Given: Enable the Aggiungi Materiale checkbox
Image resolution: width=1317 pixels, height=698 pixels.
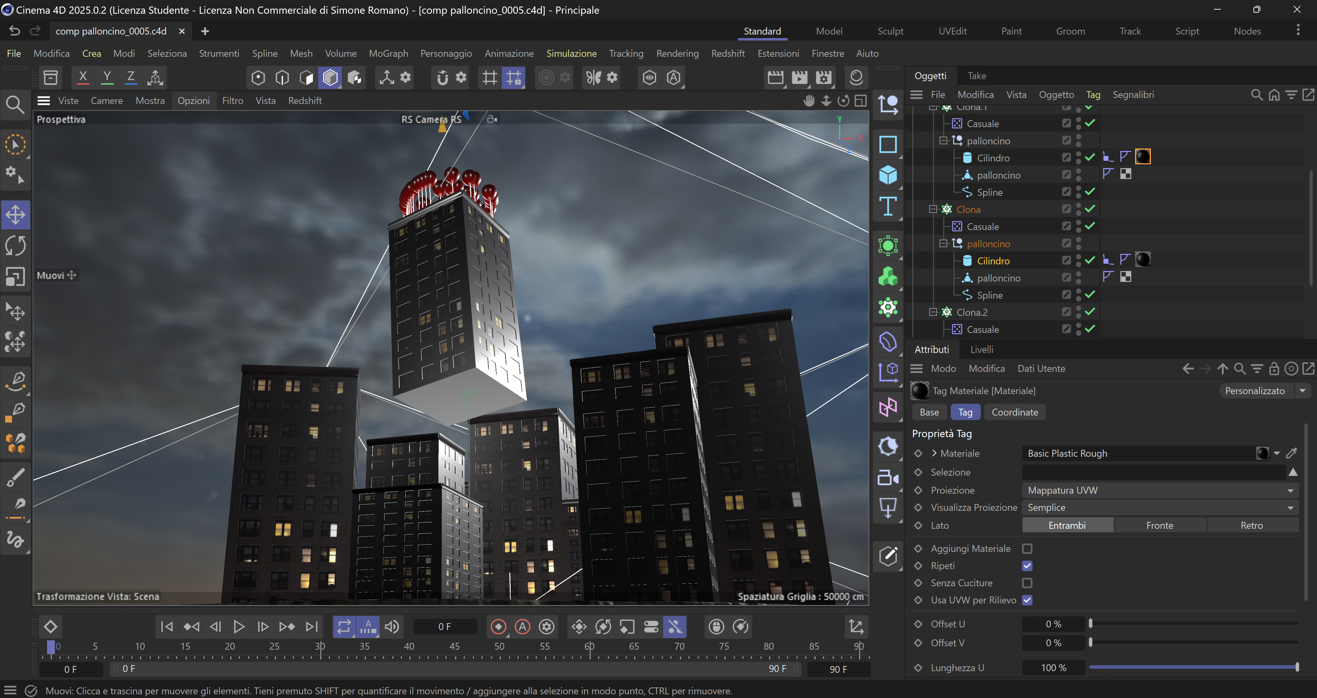Looking at the screenshot, I should pos(1027,548).
